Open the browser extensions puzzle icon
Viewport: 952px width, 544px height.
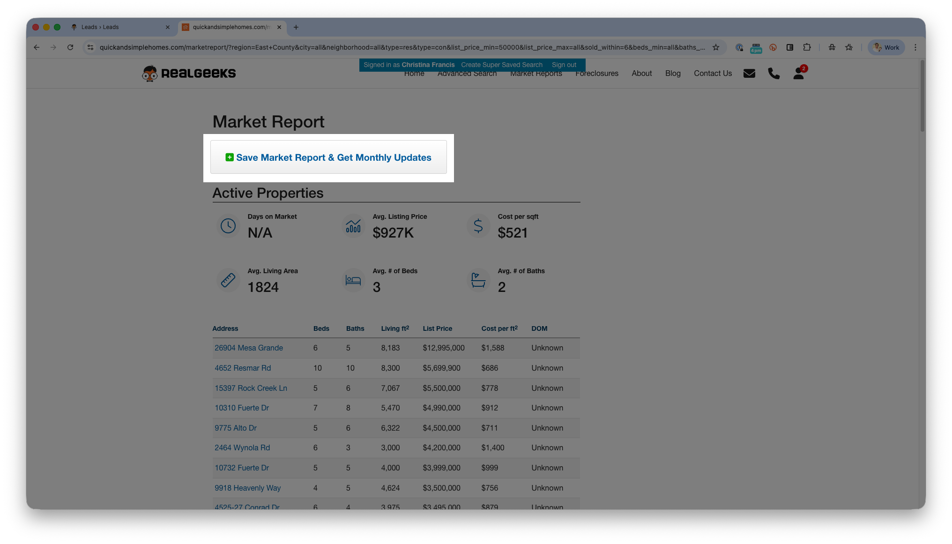807,47
